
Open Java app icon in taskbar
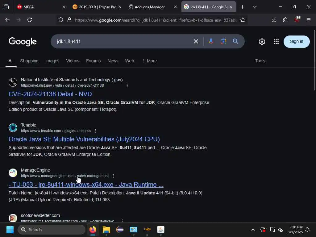click(x=160, y=230)
